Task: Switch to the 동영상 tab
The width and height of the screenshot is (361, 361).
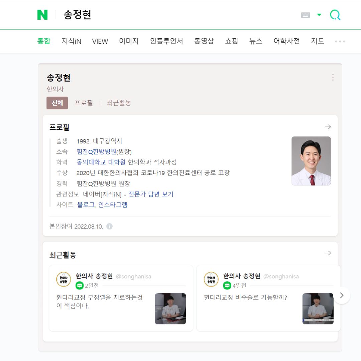Action: coord(204,41)
